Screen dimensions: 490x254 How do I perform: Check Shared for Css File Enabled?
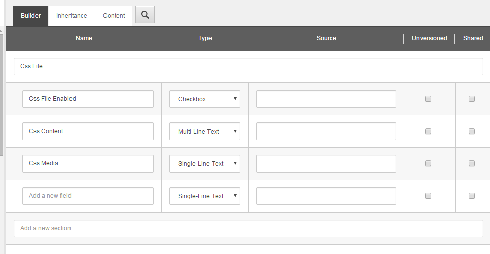[x=472, y=99]
